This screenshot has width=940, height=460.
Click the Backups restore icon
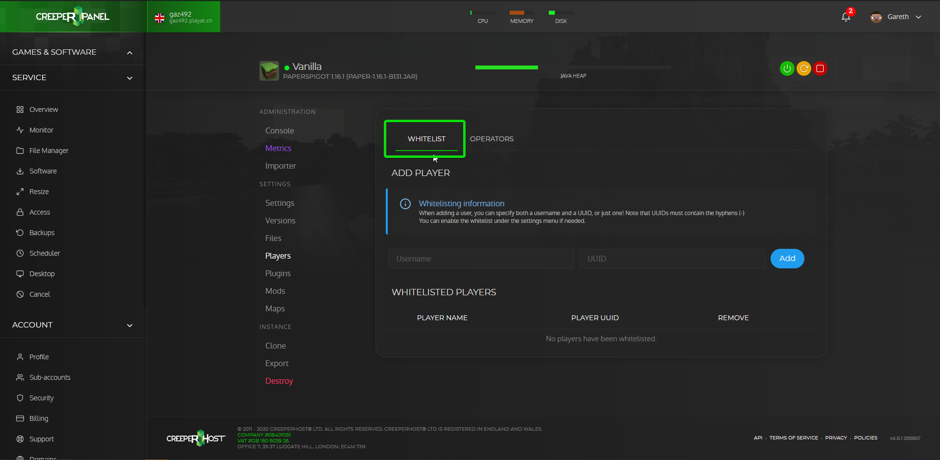[20, 233]
